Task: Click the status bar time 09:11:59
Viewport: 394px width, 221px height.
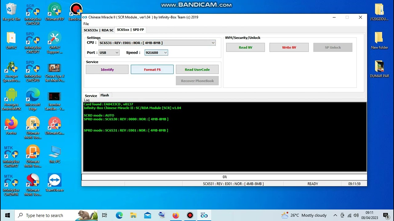Action: [x=354, y=184]
